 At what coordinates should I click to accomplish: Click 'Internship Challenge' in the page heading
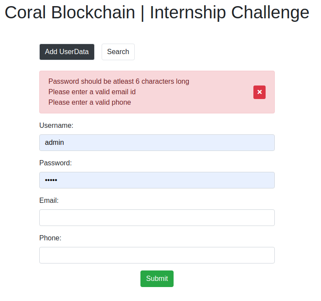(229, 13)
